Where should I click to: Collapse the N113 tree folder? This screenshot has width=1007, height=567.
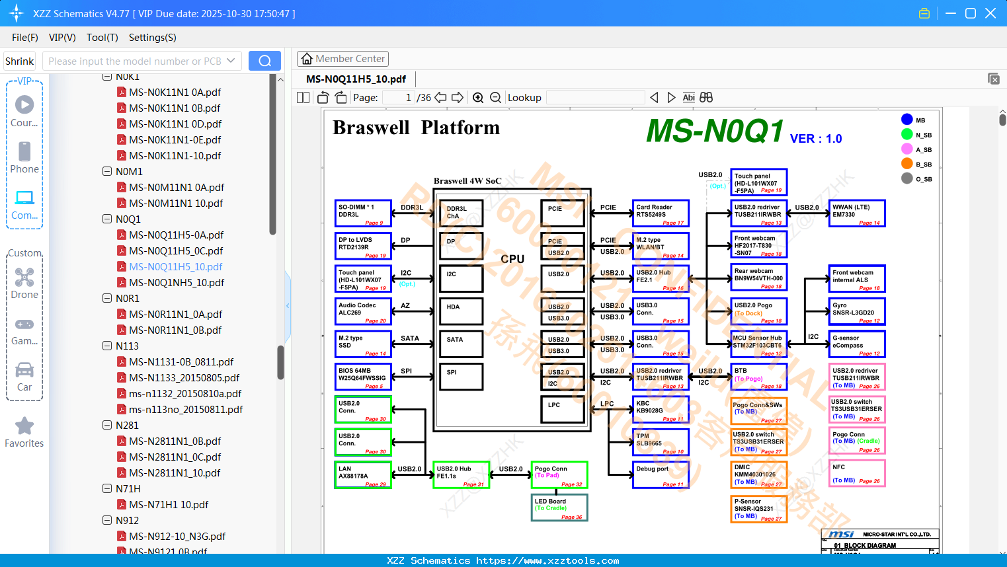(x=107, y=346)
